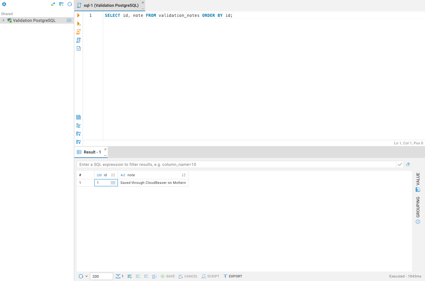Click the CANCEL changes button

188,276
